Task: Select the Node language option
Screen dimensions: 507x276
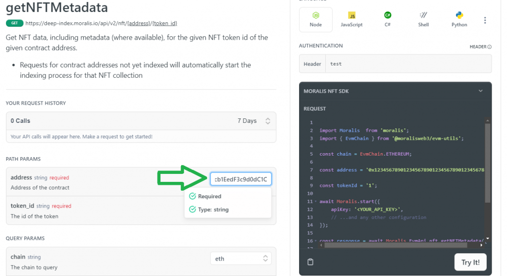Action: click(x=315, y=20)
